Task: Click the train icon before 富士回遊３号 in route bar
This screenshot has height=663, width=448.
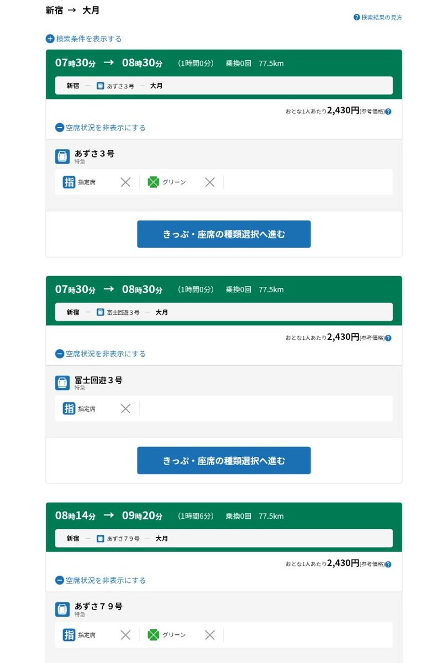Action: 101,312
